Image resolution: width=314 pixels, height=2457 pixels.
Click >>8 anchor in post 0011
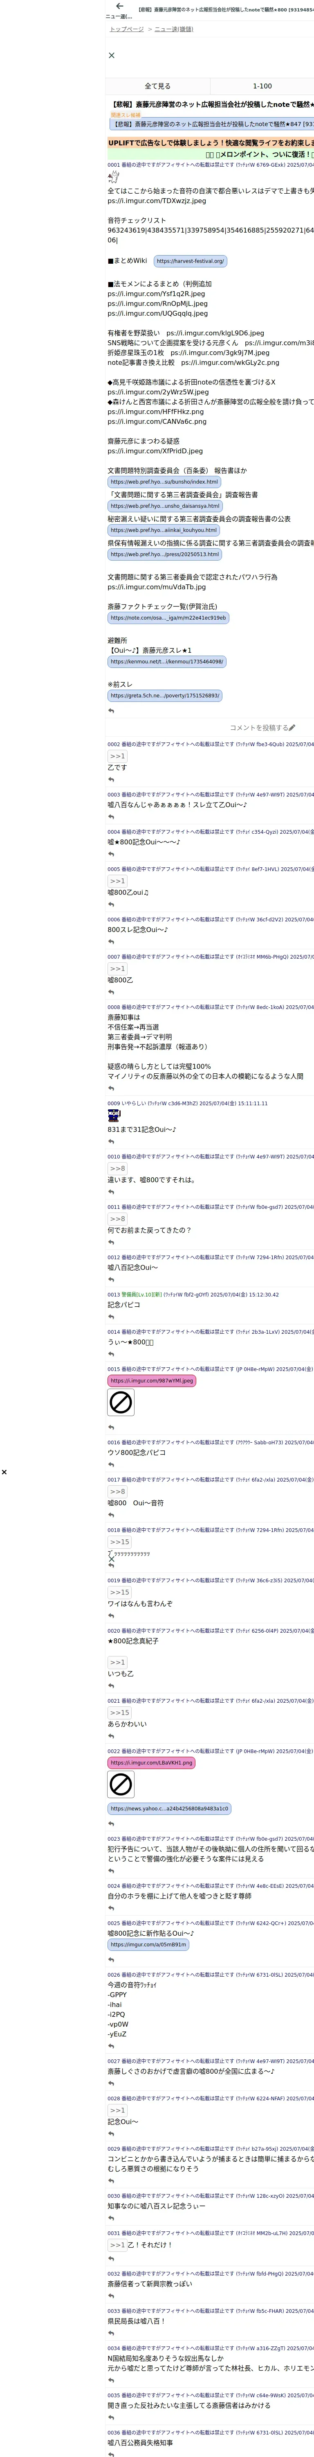[x=117, y=1219]
